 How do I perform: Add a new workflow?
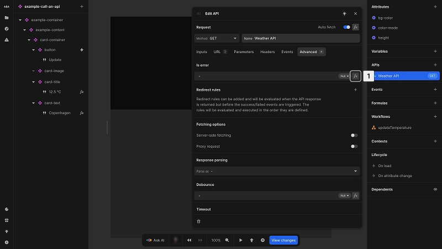coord(435,116)
